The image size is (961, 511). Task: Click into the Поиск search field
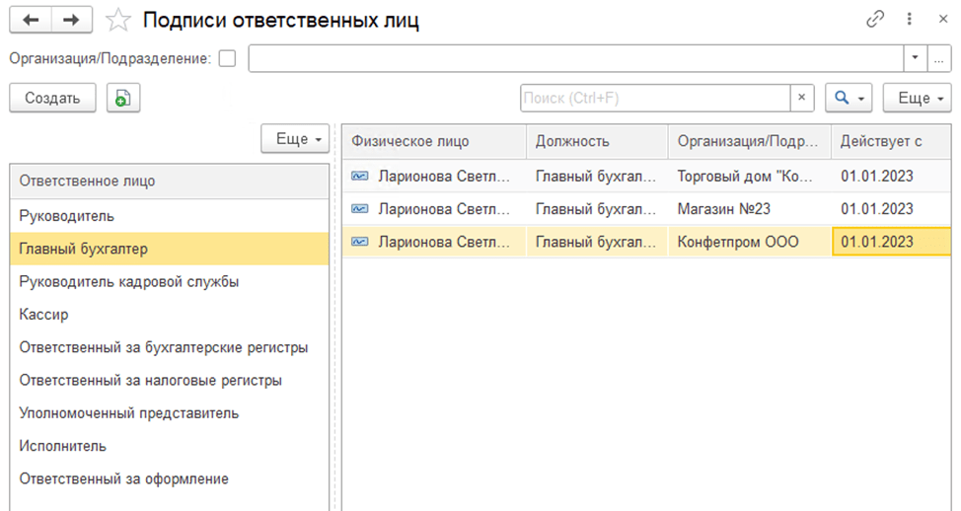click(655, 98)
